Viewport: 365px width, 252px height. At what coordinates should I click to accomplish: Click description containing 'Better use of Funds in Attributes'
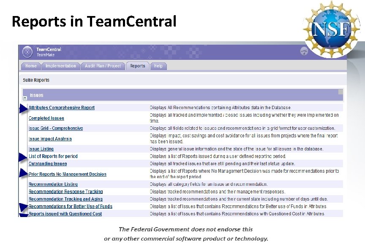(x=238, y=206)
